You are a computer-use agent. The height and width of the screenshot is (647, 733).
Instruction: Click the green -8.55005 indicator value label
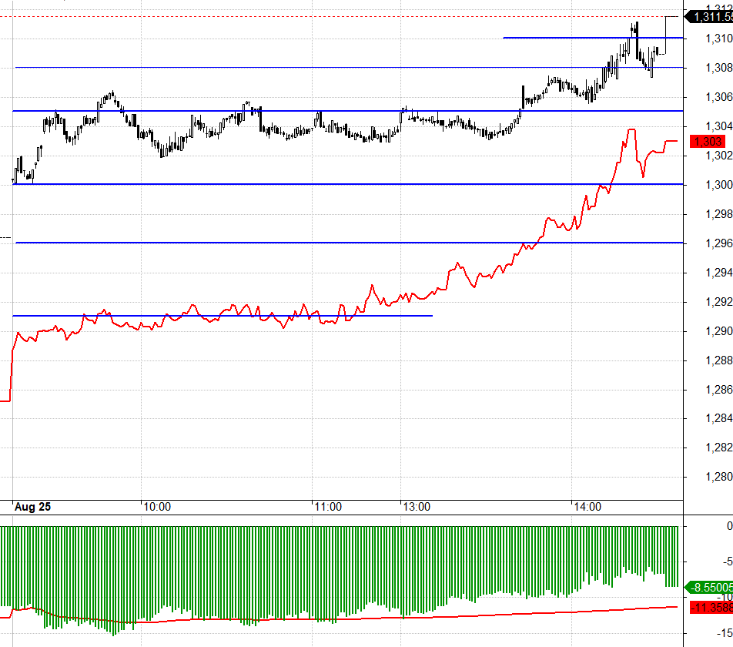[709, 587]
